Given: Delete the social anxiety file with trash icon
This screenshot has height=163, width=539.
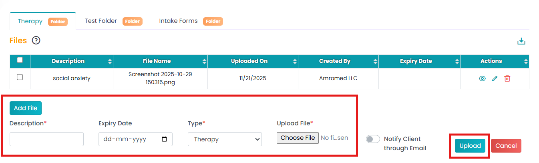Looking at the screenshot, I should (x=507, y=78).
